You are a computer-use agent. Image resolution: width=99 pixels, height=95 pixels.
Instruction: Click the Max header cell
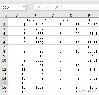coord(71,20)
